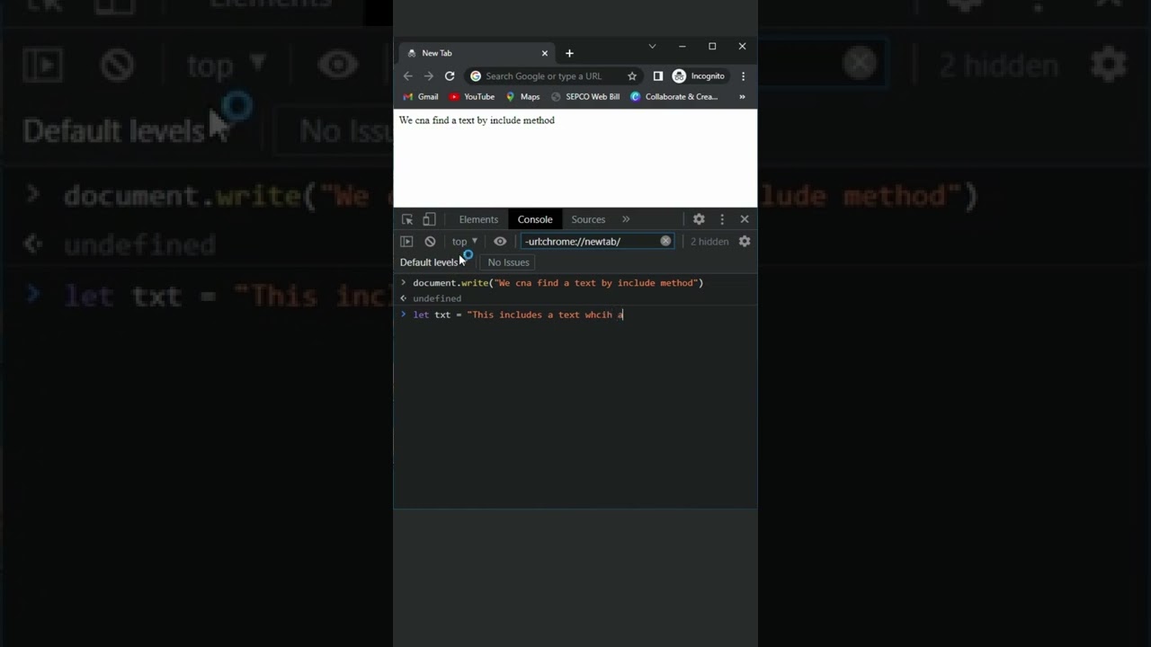This screenshot has height=647, width=1151.
Task: Switch to the Sources panel tab
Action: [588, 219]
